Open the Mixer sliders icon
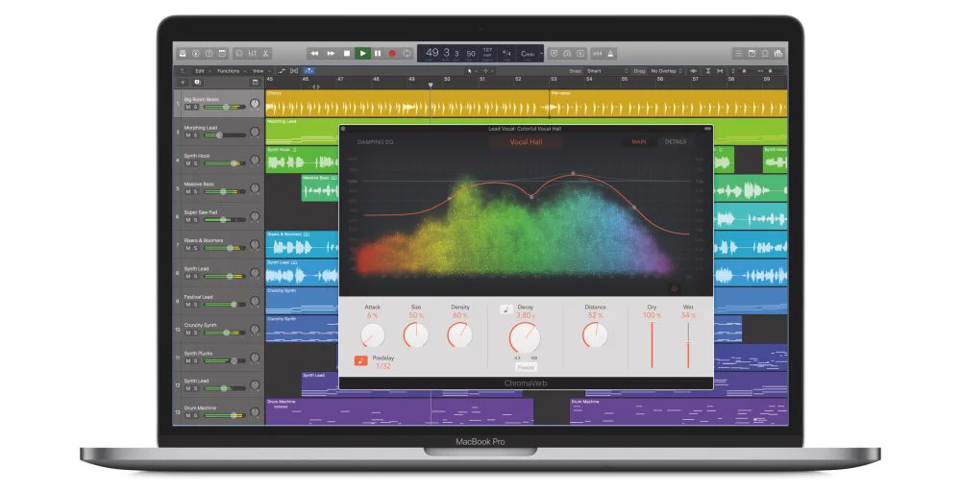This screenshot has height=494, width=961. click(253, 53)
